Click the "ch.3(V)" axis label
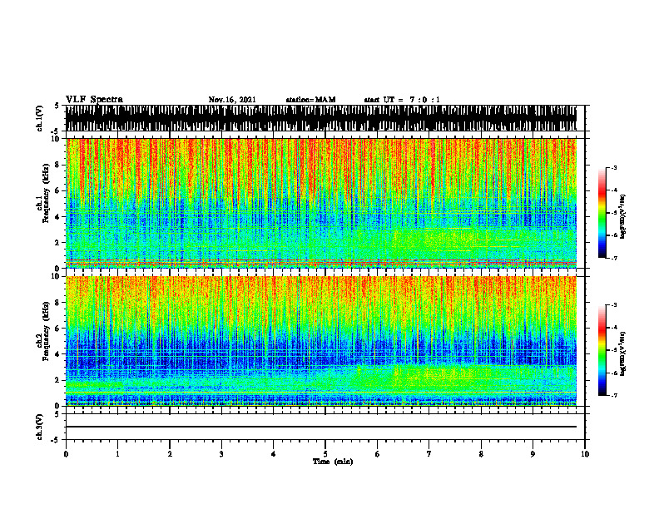659x509 pixels. tap(39, 427)
